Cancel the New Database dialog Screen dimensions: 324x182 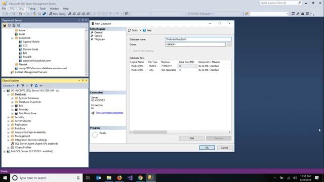click(x=224, y=148)
